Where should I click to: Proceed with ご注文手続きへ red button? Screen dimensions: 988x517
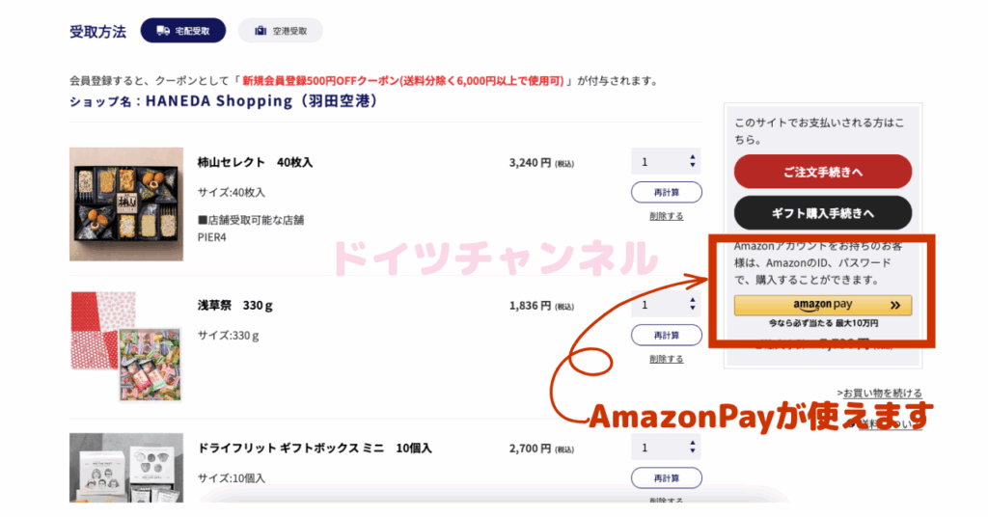pyautogui.click(x=822, y=172)
